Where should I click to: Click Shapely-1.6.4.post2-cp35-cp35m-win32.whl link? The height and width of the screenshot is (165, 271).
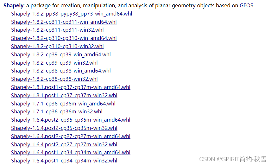(x=64, y=128)
